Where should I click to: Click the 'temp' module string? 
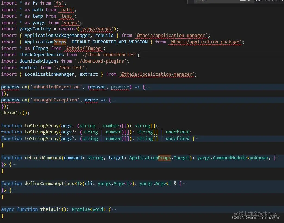[x=67, y=16]
